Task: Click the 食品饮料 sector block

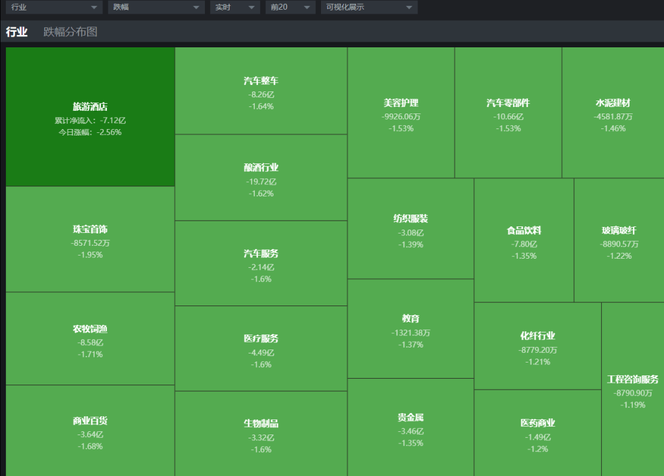Action: coord(524,241)
